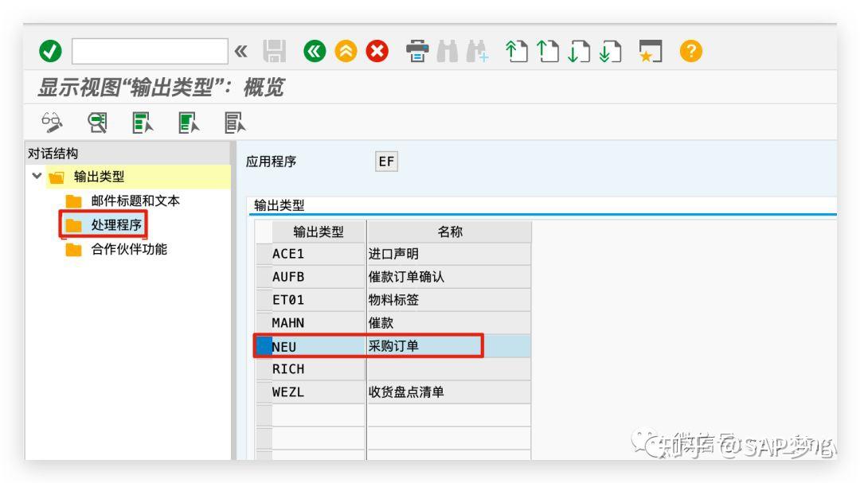Select row selector for ET01

264,300
